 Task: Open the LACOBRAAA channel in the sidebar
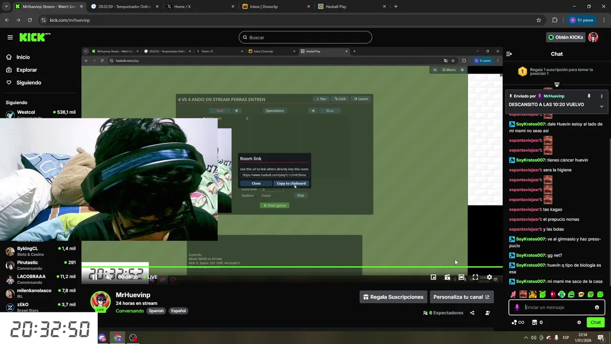[41, 279]
